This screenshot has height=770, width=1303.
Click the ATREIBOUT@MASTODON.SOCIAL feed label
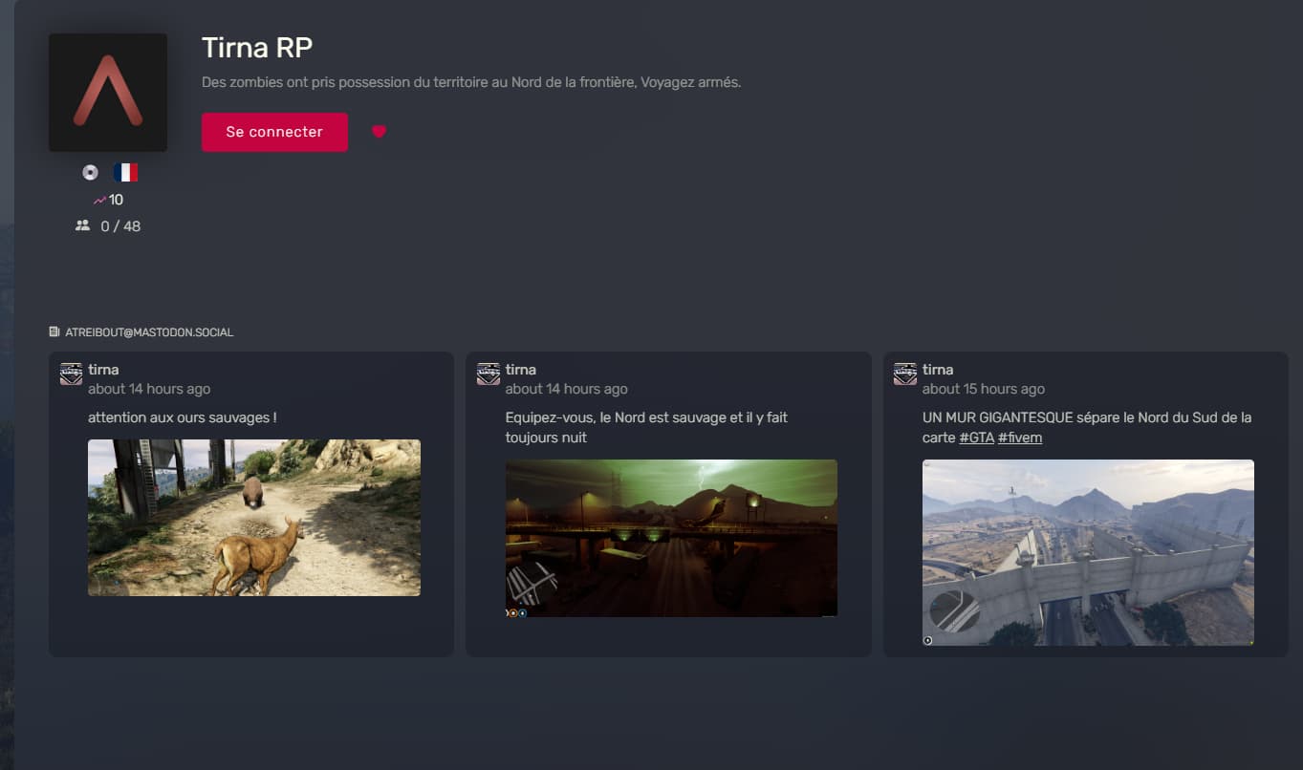coord(149,332)
